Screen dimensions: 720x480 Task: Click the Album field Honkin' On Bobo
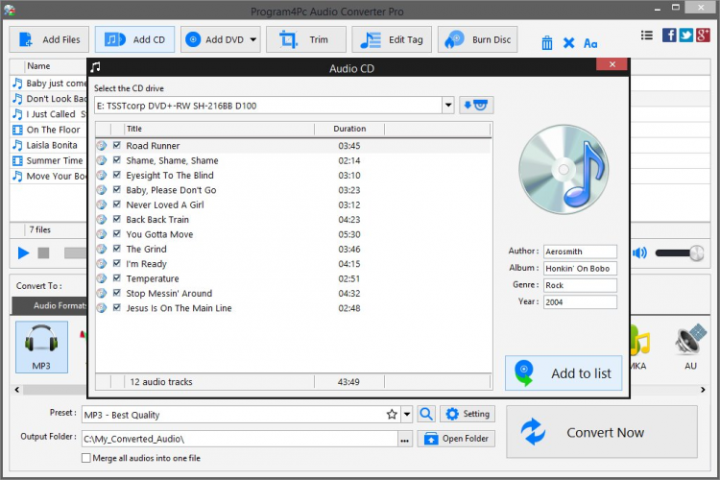pos(580,268)
